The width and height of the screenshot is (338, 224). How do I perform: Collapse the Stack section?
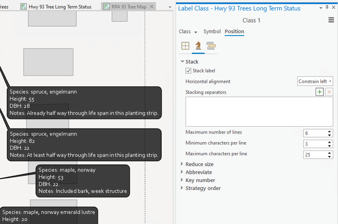click(x=182, y=62)
